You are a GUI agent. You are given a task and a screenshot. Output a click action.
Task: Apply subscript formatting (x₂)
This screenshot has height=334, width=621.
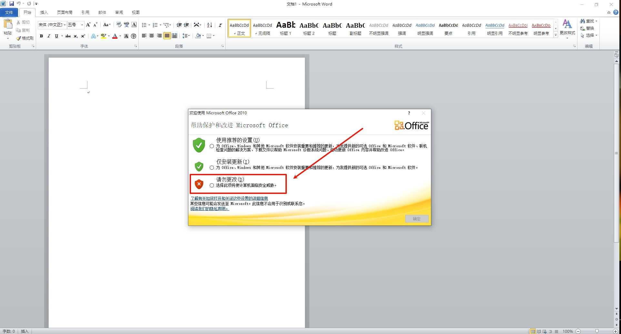(x=75, y=36)
